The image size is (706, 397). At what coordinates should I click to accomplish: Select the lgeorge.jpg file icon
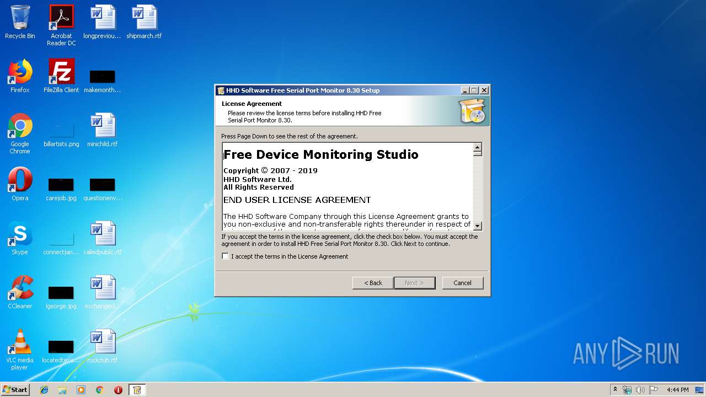[61, 297]
